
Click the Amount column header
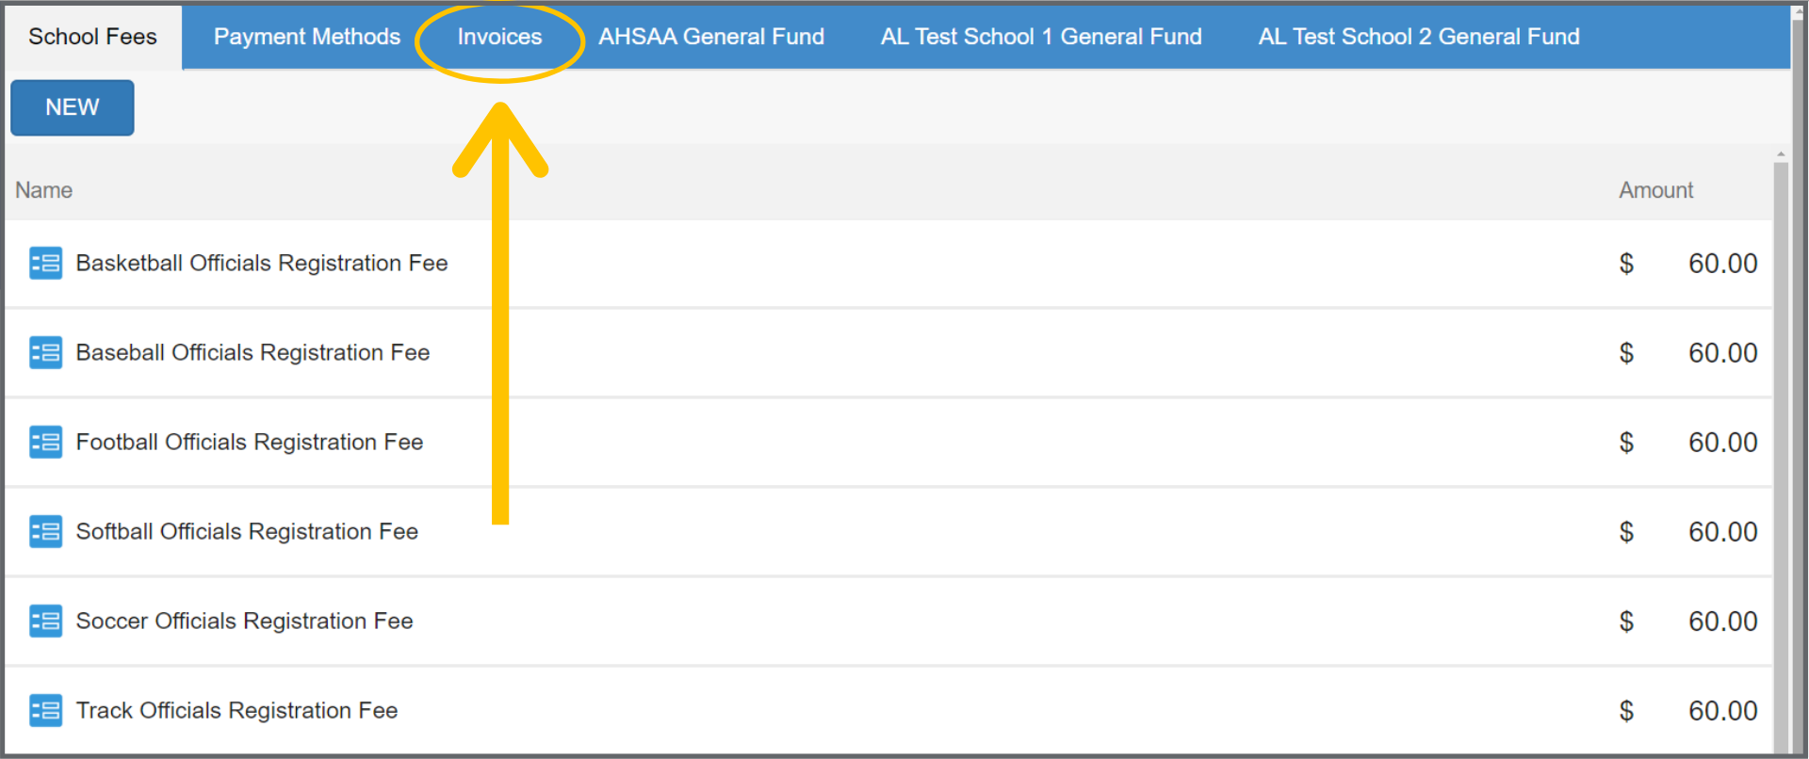click(1655, 190)
